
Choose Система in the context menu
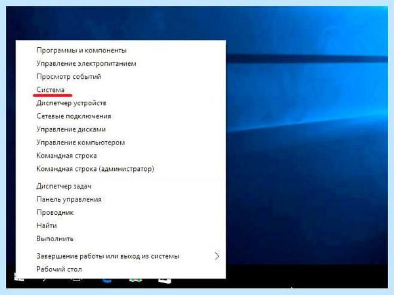point(121,90)
